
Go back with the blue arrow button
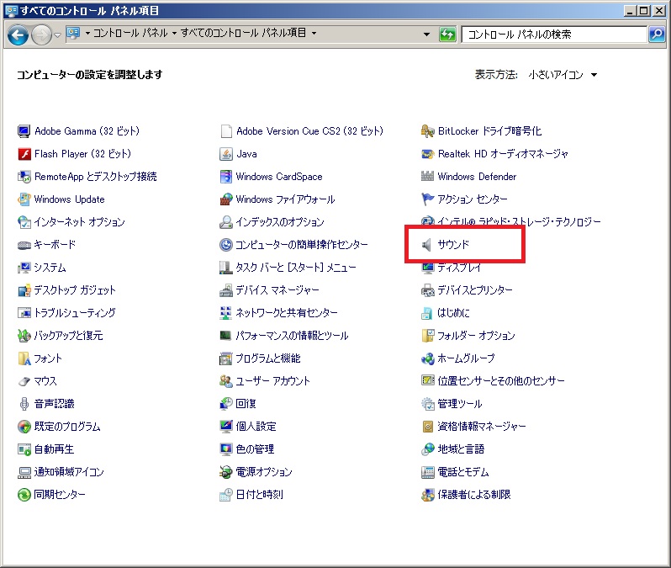tap(18, 35)
